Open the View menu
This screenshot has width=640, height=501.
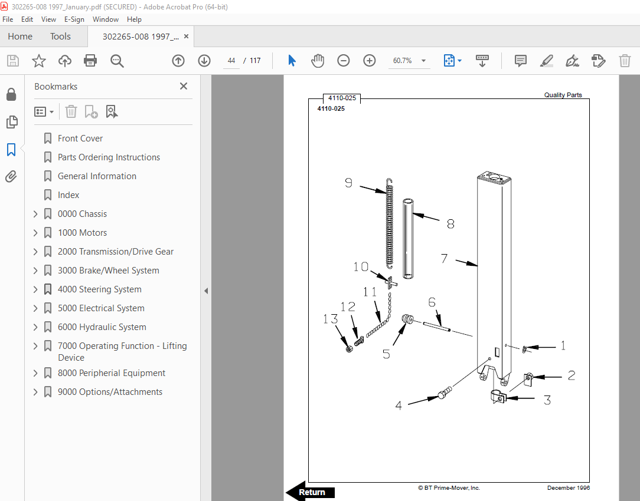[48, 19]
